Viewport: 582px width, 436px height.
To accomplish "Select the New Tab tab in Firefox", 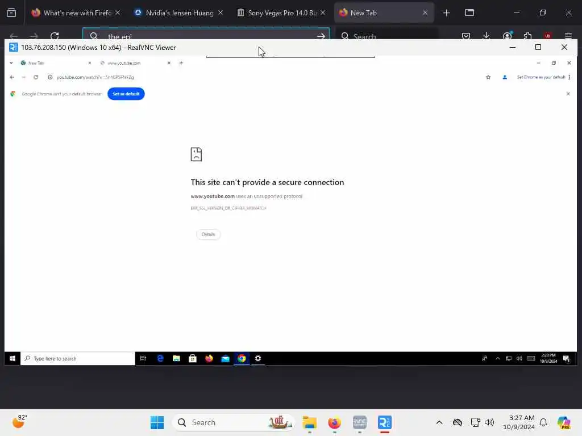I will click(384, 13).
